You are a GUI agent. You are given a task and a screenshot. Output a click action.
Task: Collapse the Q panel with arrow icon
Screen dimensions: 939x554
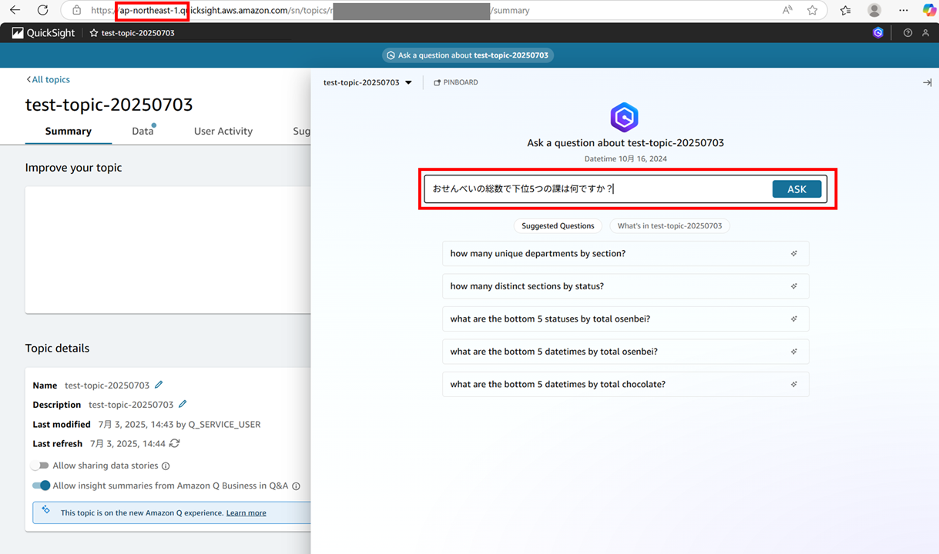[927, 82]
